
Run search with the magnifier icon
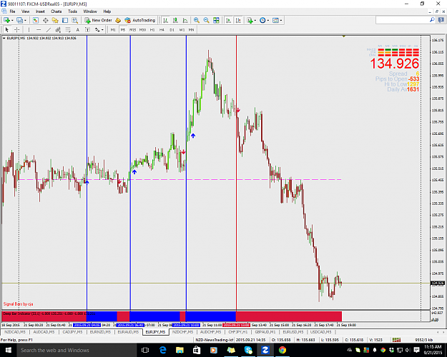[432, 20]
